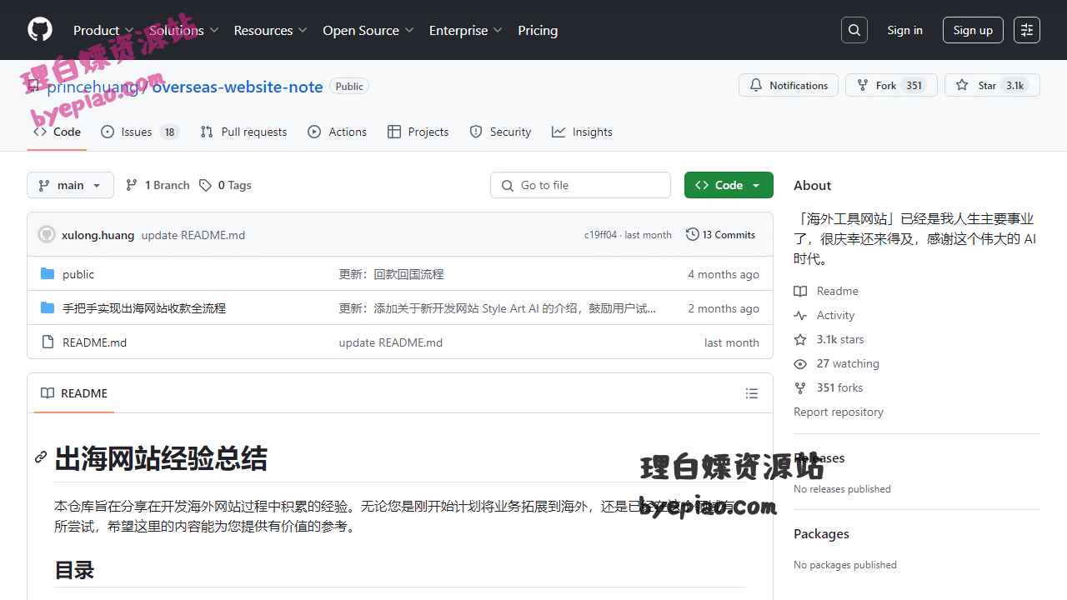Screen dimensions: 1067x600
Task: Expand the Resources menu
Action: click(271, 30)
